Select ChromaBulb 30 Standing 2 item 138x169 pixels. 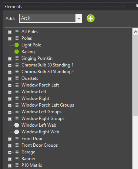(47, 72)
